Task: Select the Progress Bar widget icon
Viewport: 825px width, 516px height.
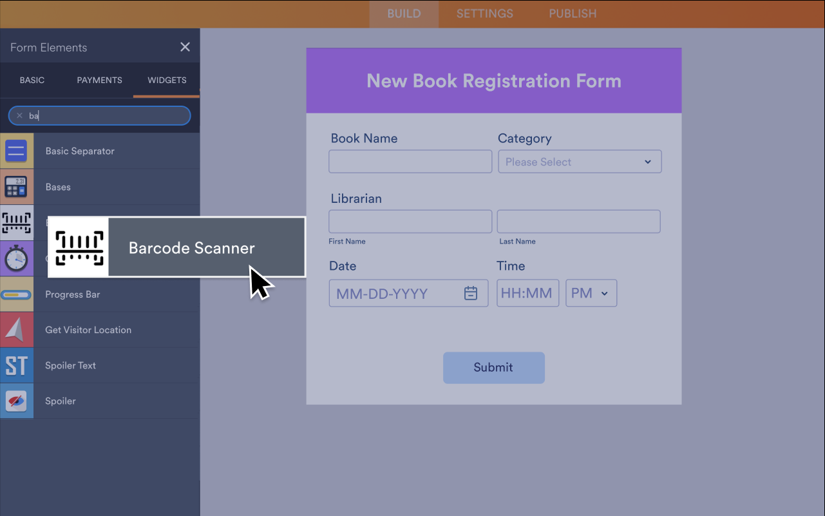Action: [x=17, y=294]
